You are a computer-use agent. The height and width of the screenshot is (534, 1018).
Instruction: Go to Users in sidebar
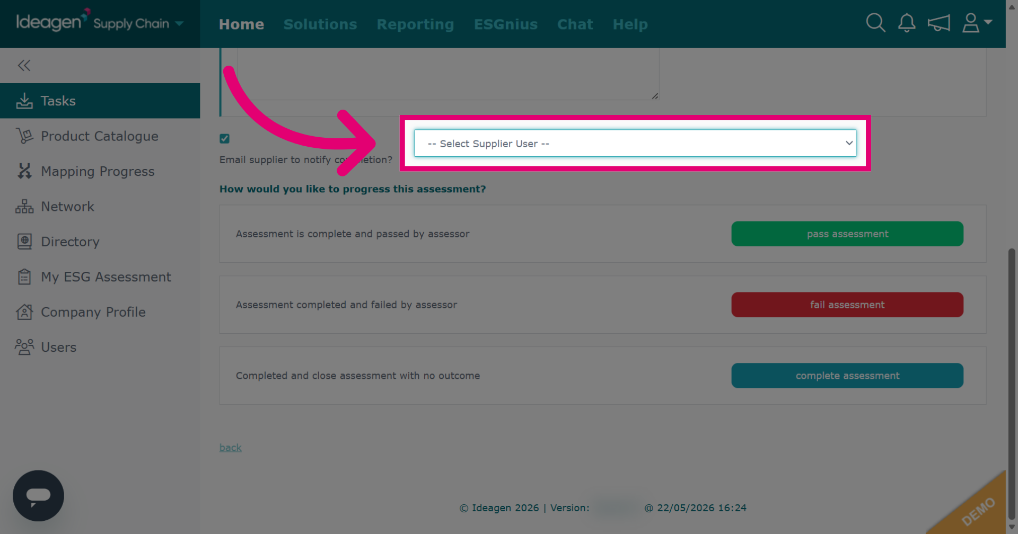(x=100, y=347)
